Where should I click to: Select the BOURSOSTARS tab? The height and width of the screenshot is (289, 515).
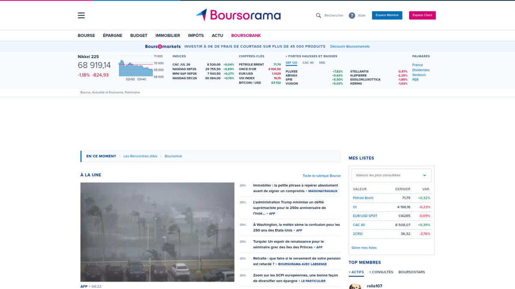click(412, 272)
